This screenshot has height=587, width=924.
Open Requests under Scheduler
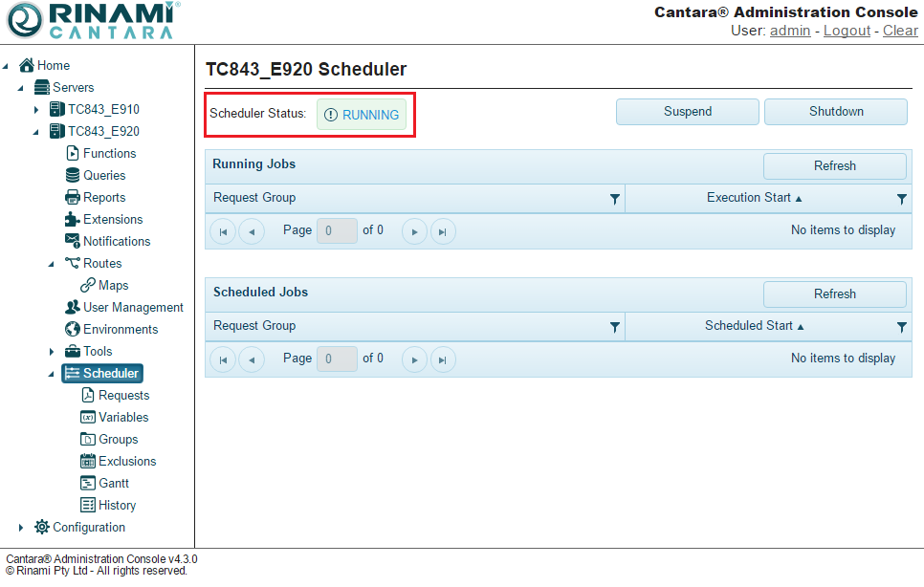123,396
